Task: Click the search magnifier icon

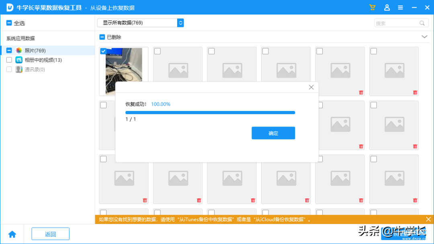Action: point(422,23)
